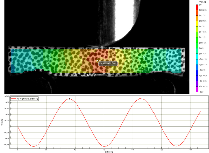Select the P0 inspection point marker on specimen
Screen dimensions: 209x153
pyautogui.click(x=98, y=61)
